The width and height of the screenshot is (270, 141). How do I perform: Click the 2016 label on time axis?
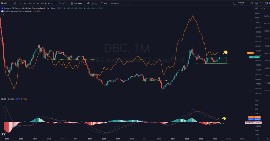click(x=104, y=139)
